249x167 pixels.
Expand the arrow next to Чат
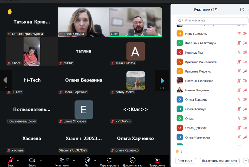pyautogui.click(x=95, y=160)
